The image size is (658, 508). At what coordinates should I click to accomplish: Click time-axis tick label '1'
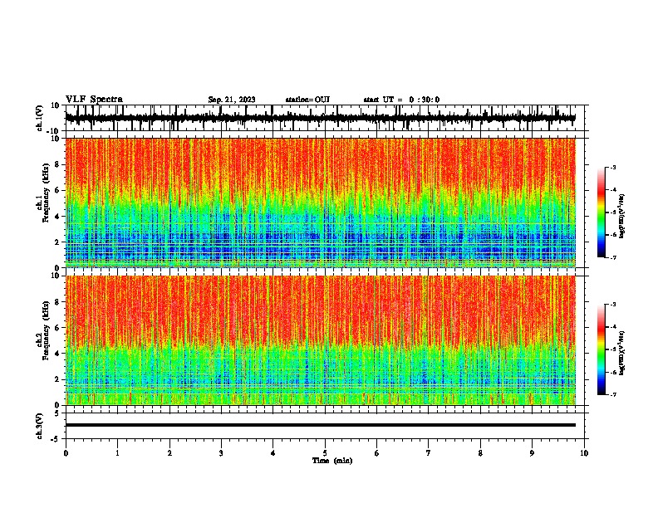pyautogui.click(x=118, y=453)
